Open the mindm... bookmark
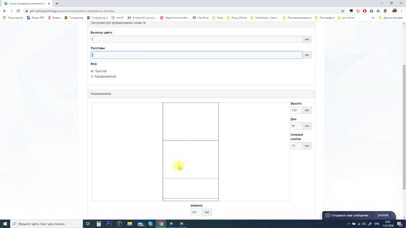Screen dimensions: 406x228 point(174,18)
